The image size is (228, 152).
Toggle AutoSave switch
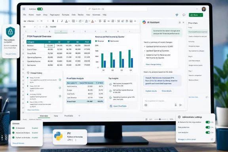[x=40, y=9]
